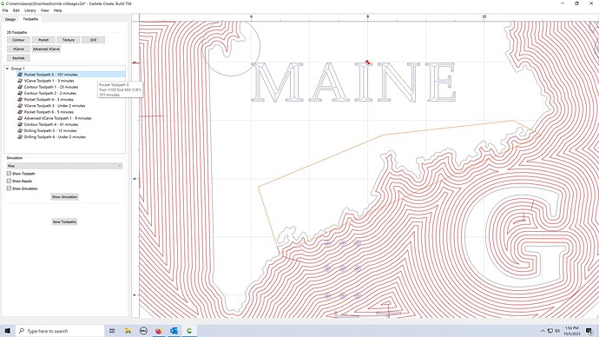Click the Contour Toolpath 4 row icon
The height and width of the screenshot is (337, 599).
[x=20, y=124]
